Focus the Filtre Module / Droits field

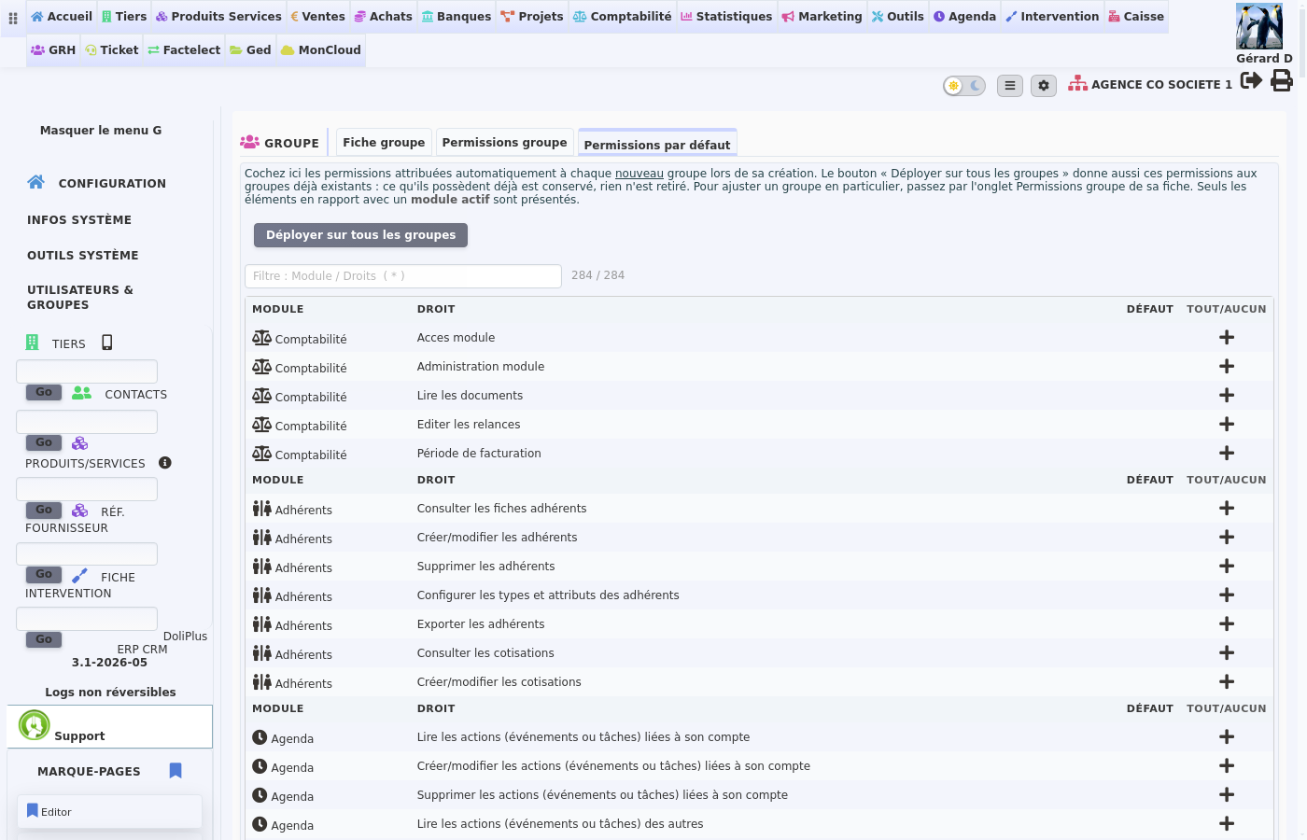[403, 276]
